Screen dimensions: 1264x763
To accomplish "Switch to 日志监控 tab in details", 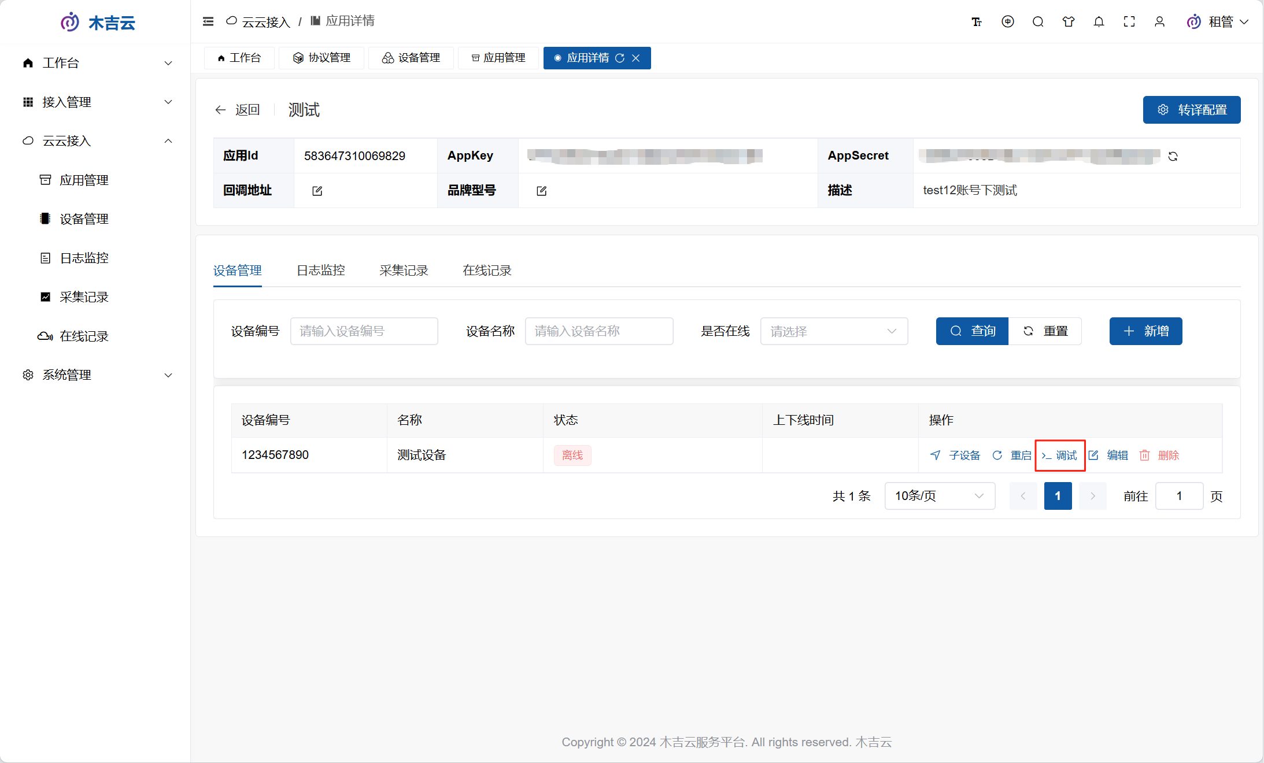I will tap(320, 271).
